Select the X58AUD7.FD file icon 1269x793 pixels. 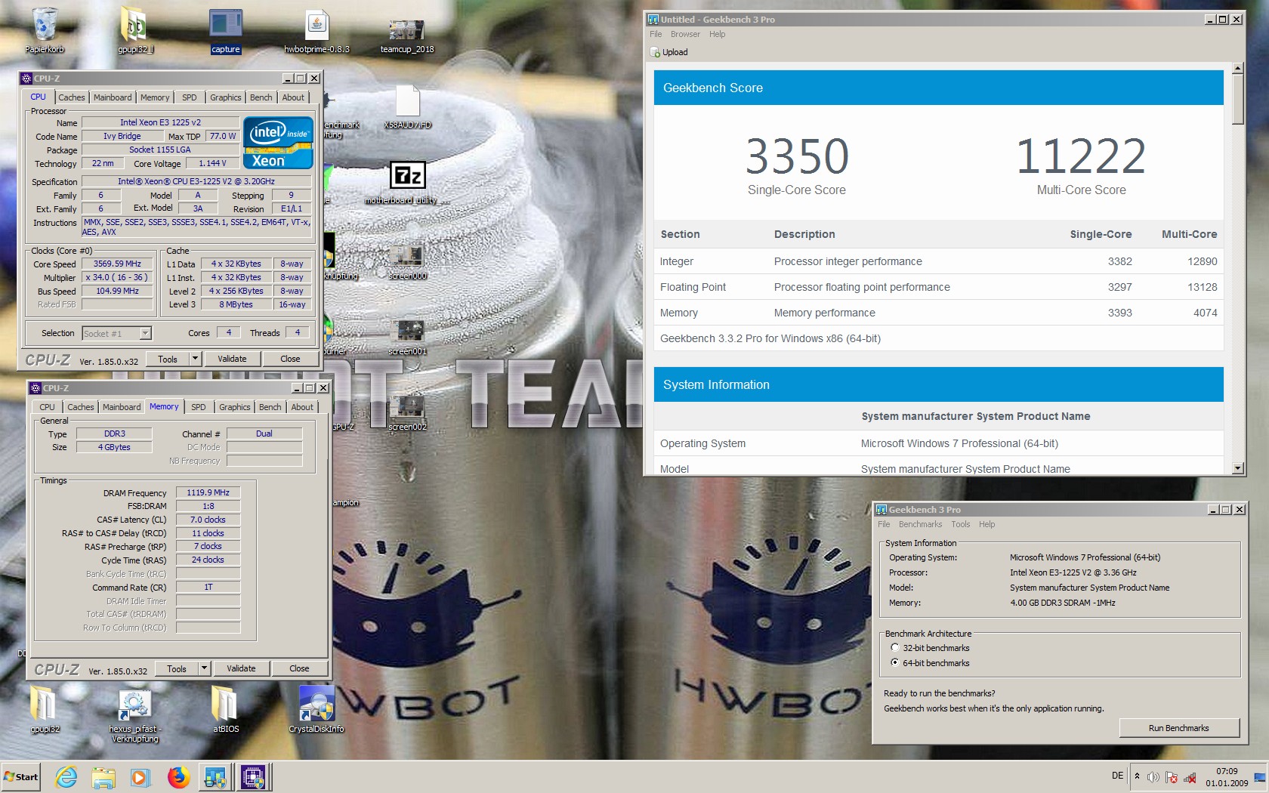(407, 106)
